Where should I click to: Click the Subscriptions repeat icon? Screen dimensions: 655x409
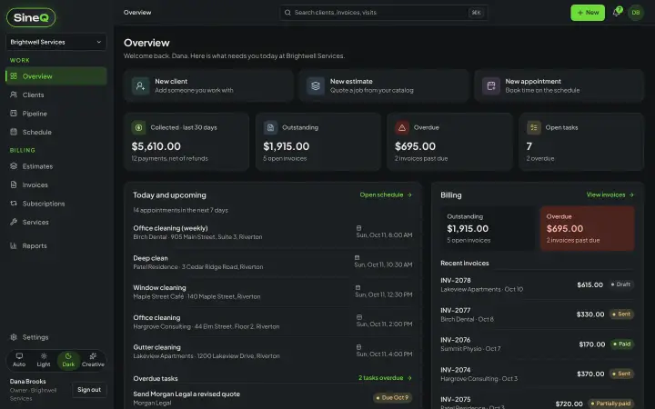[x=14, y=204]
